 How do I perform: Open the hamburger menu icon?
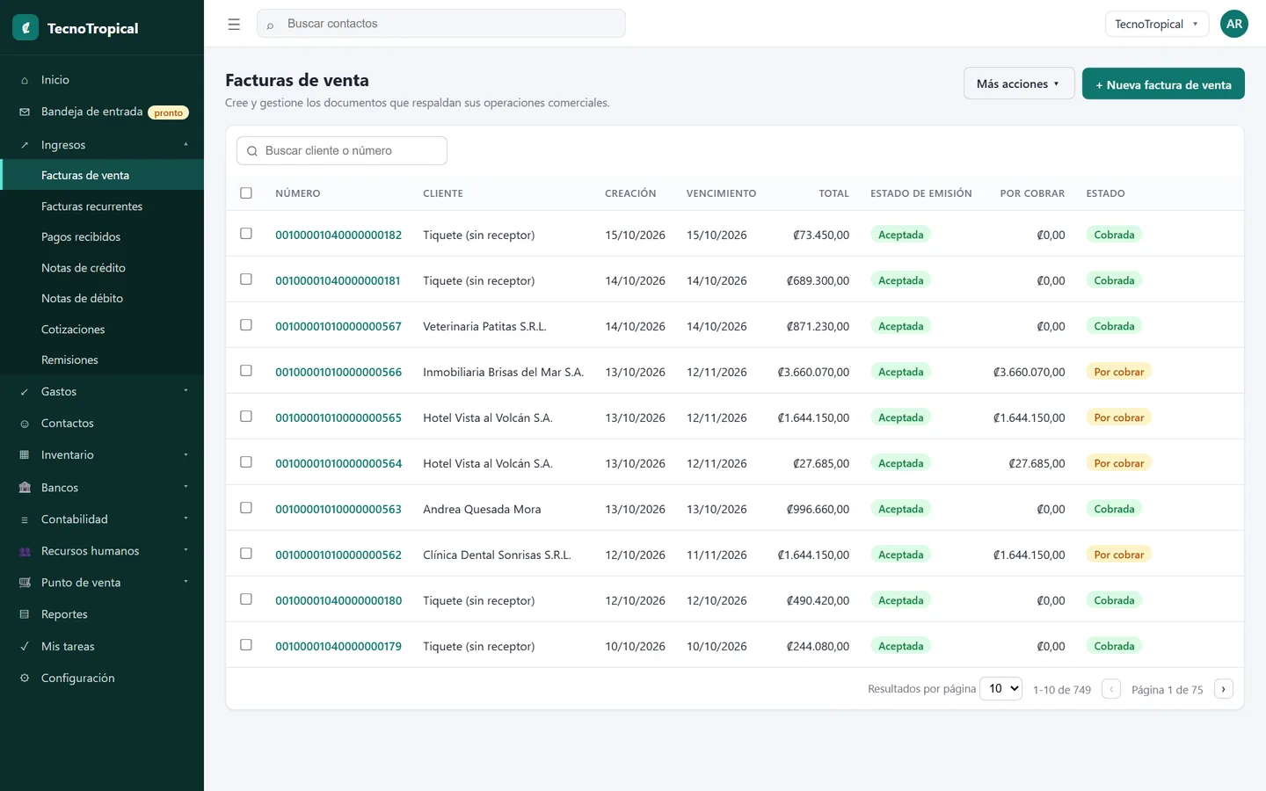[x=234, y=25]
